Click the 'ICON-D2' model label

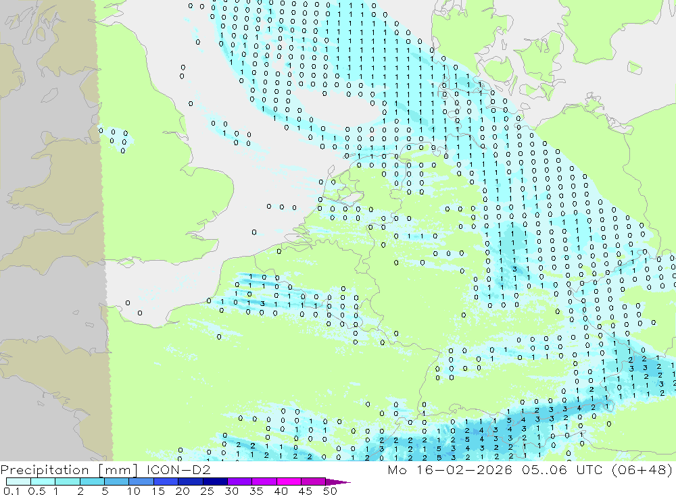tap(178, 469)
